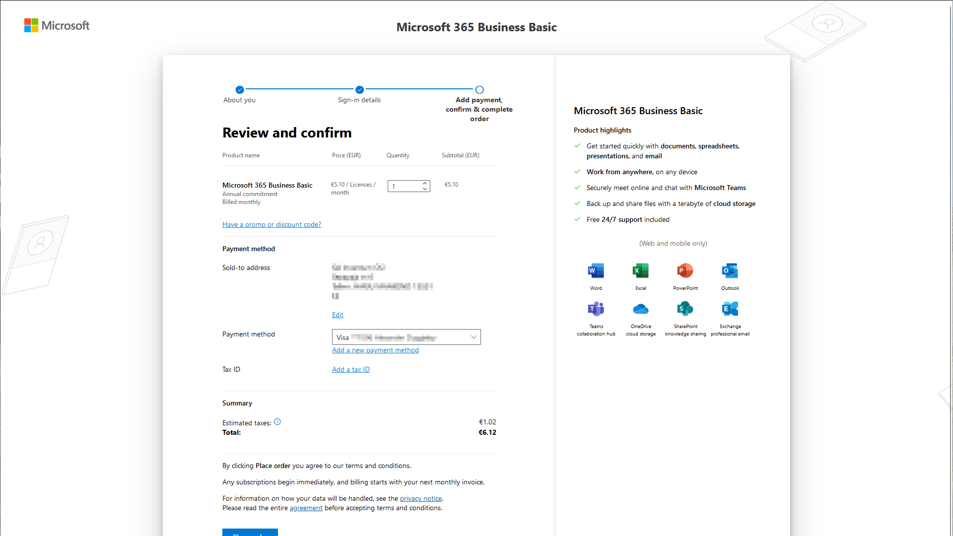Open the promo or discount code link
The height and width of the screenshot is (536, 953).
[x=272, y=224]
